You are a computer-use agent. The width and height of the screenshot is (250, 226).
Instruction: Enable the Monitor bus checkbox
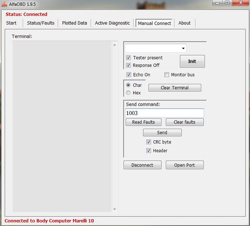(167, 75)
